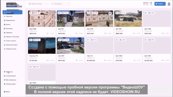Click the $3 450 000 office price

(x=91, y=60)
